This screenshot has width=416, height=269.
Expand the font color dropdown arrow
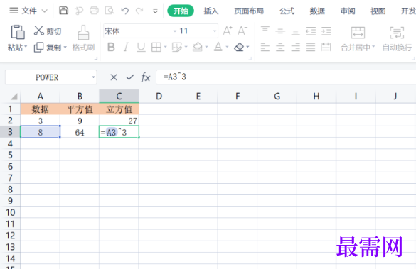click(x=227, y=47)
